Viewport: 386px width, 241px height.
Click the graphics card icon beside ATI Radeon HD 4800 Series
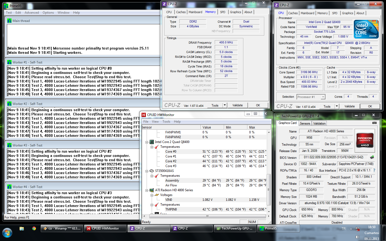point(152,190)
